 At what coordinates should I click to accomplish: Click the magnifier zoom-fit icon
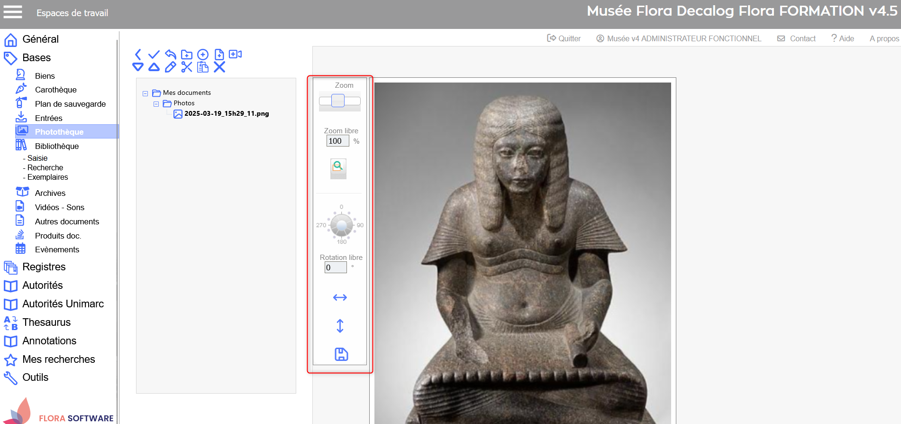(338, 166)
